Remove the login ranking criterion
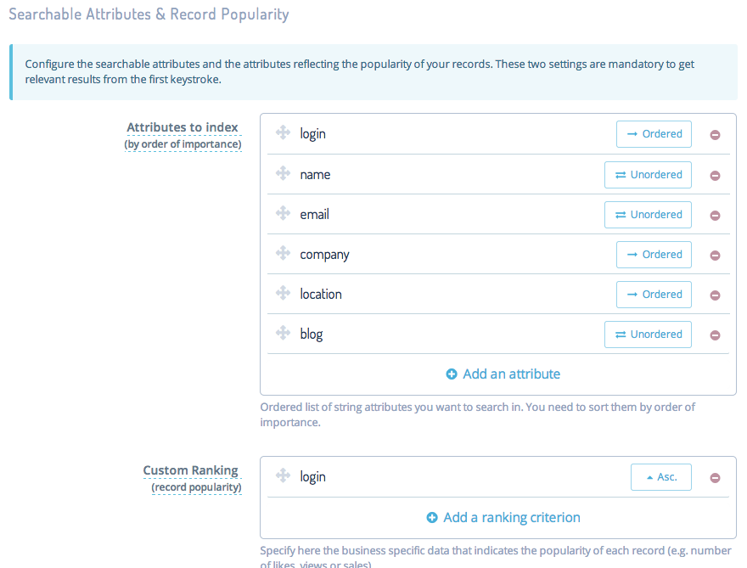This screenshot has width=747, height=568. click(x=714, y=476)
